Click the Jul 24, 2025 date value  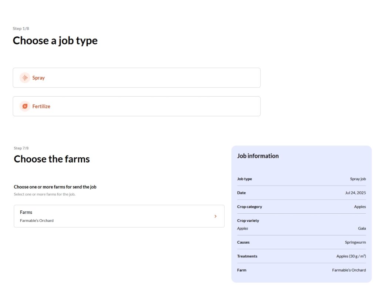(355, 193)
